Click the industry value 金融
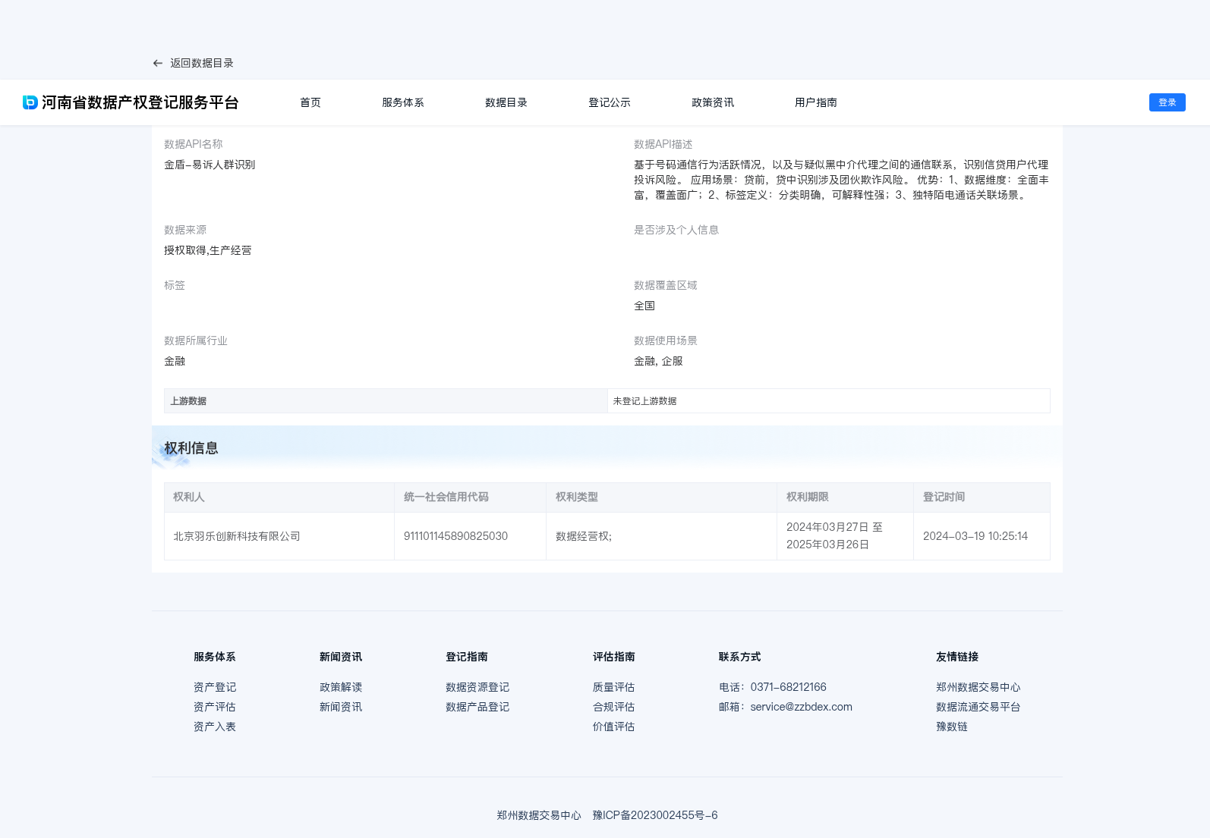 pyautogui.click(x=175, y=361)
